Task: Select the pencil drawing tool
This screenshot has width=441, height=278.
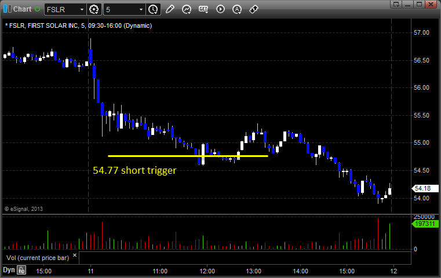Action: pyautogui.click(x=170, y=9)
